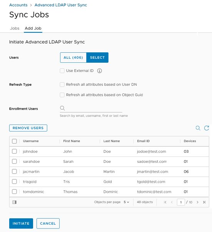Click the page number input box

tap(181, 202)
